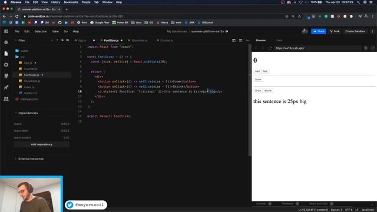Viewport: 377px width, 212px height.
Task: Select FontSizer.js in the file tree
Action: click(31, 75)
